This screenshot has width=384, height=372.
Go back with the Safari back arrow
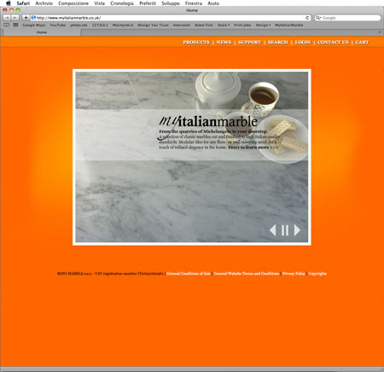pos(7,18)
